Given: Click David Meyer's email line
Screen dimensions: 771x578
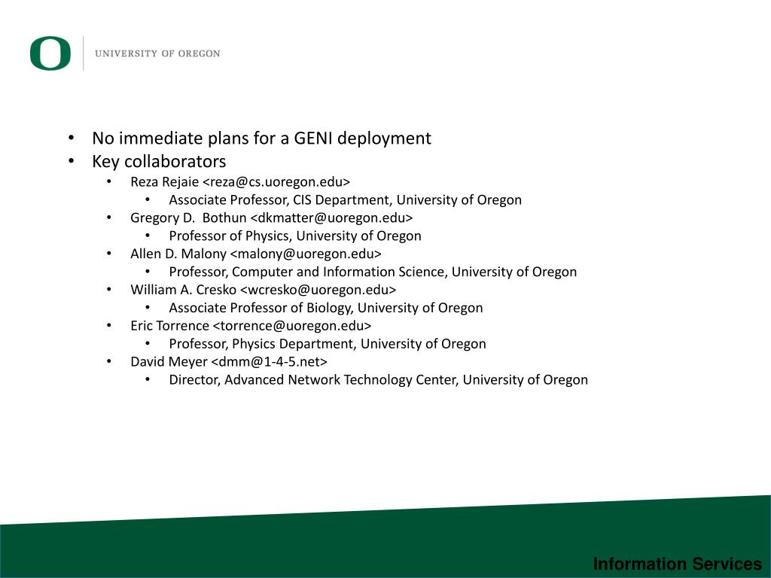Looking at the screenshot, I should click(x=229, y=362).
